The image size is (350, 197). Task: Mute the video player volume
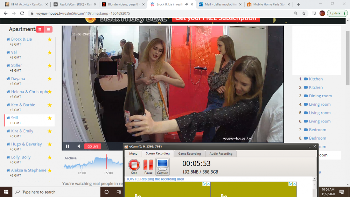pos(79,146)
